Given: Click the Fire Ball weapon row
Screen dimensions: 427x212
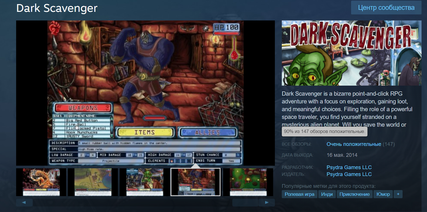Looking at the screenshot, I should click(81, 124).
